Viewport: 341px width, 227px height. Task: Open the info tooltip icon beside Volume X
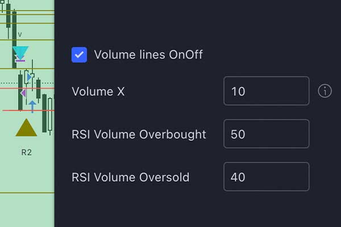pyautogui.click(x=325, y=91)
